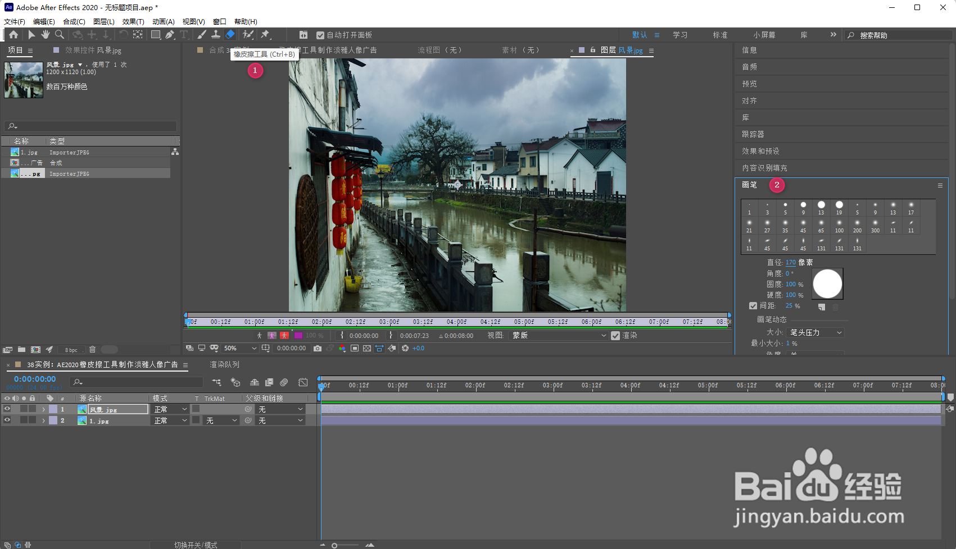Click the 切换开关/模式 toggle switches button
The width and height of the screenshot is (956, 549).
coord(196,545)
